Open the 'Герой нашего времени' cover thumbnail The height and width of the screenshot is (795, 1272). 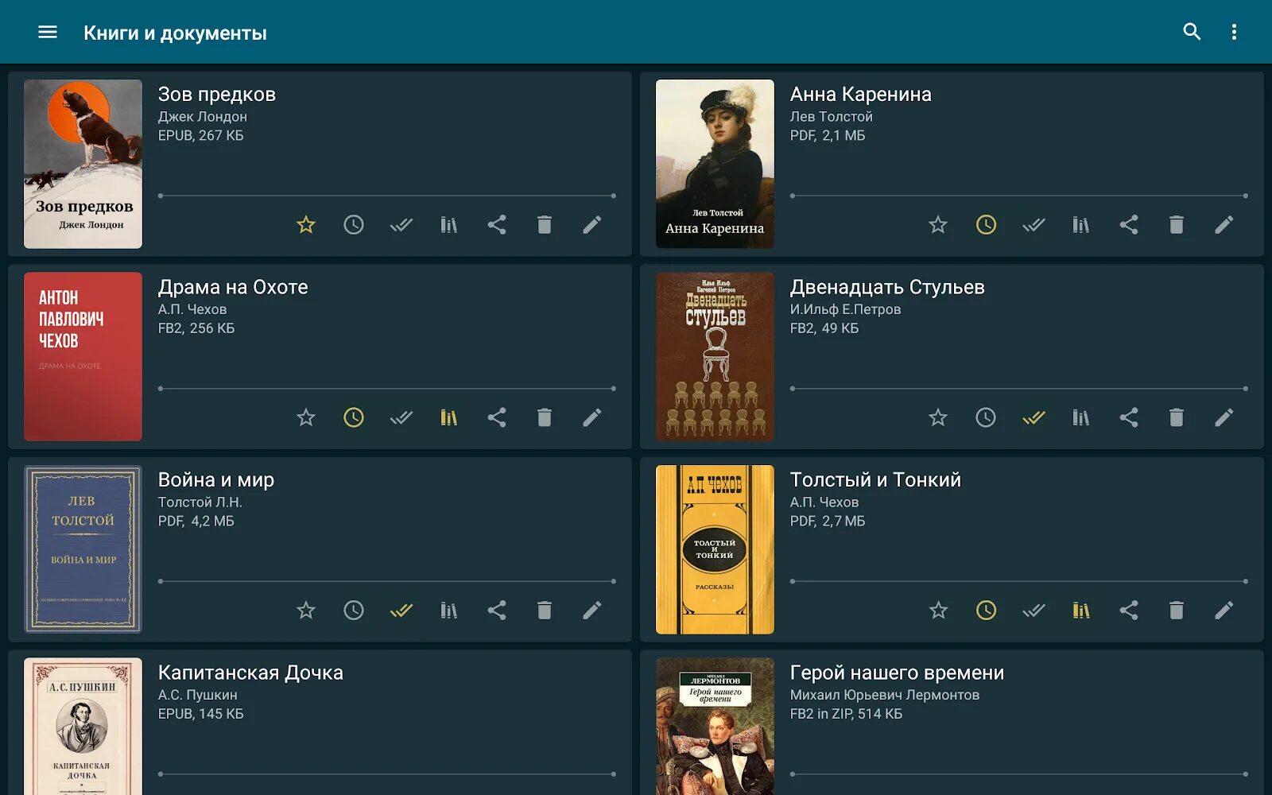pos(715,726)
